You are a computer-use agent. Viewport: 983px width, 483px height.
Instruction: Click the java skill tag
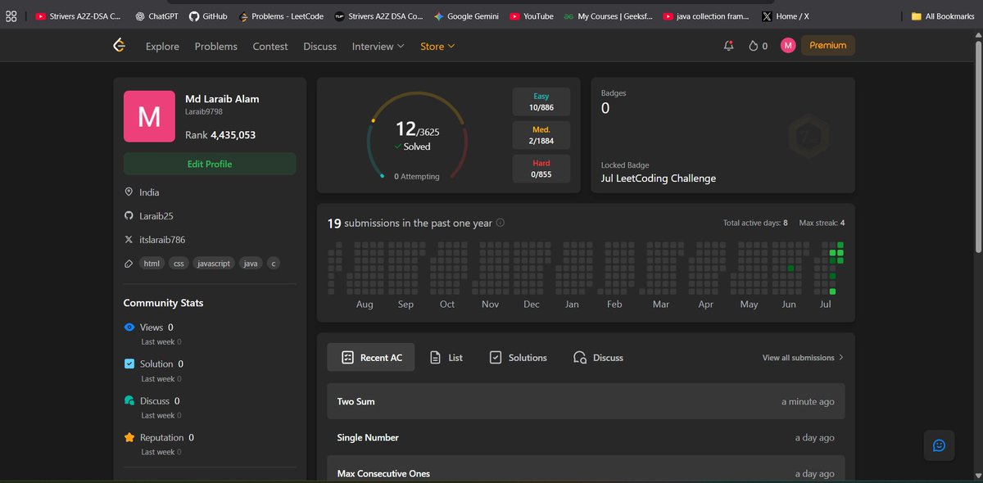tap(251, 264)
